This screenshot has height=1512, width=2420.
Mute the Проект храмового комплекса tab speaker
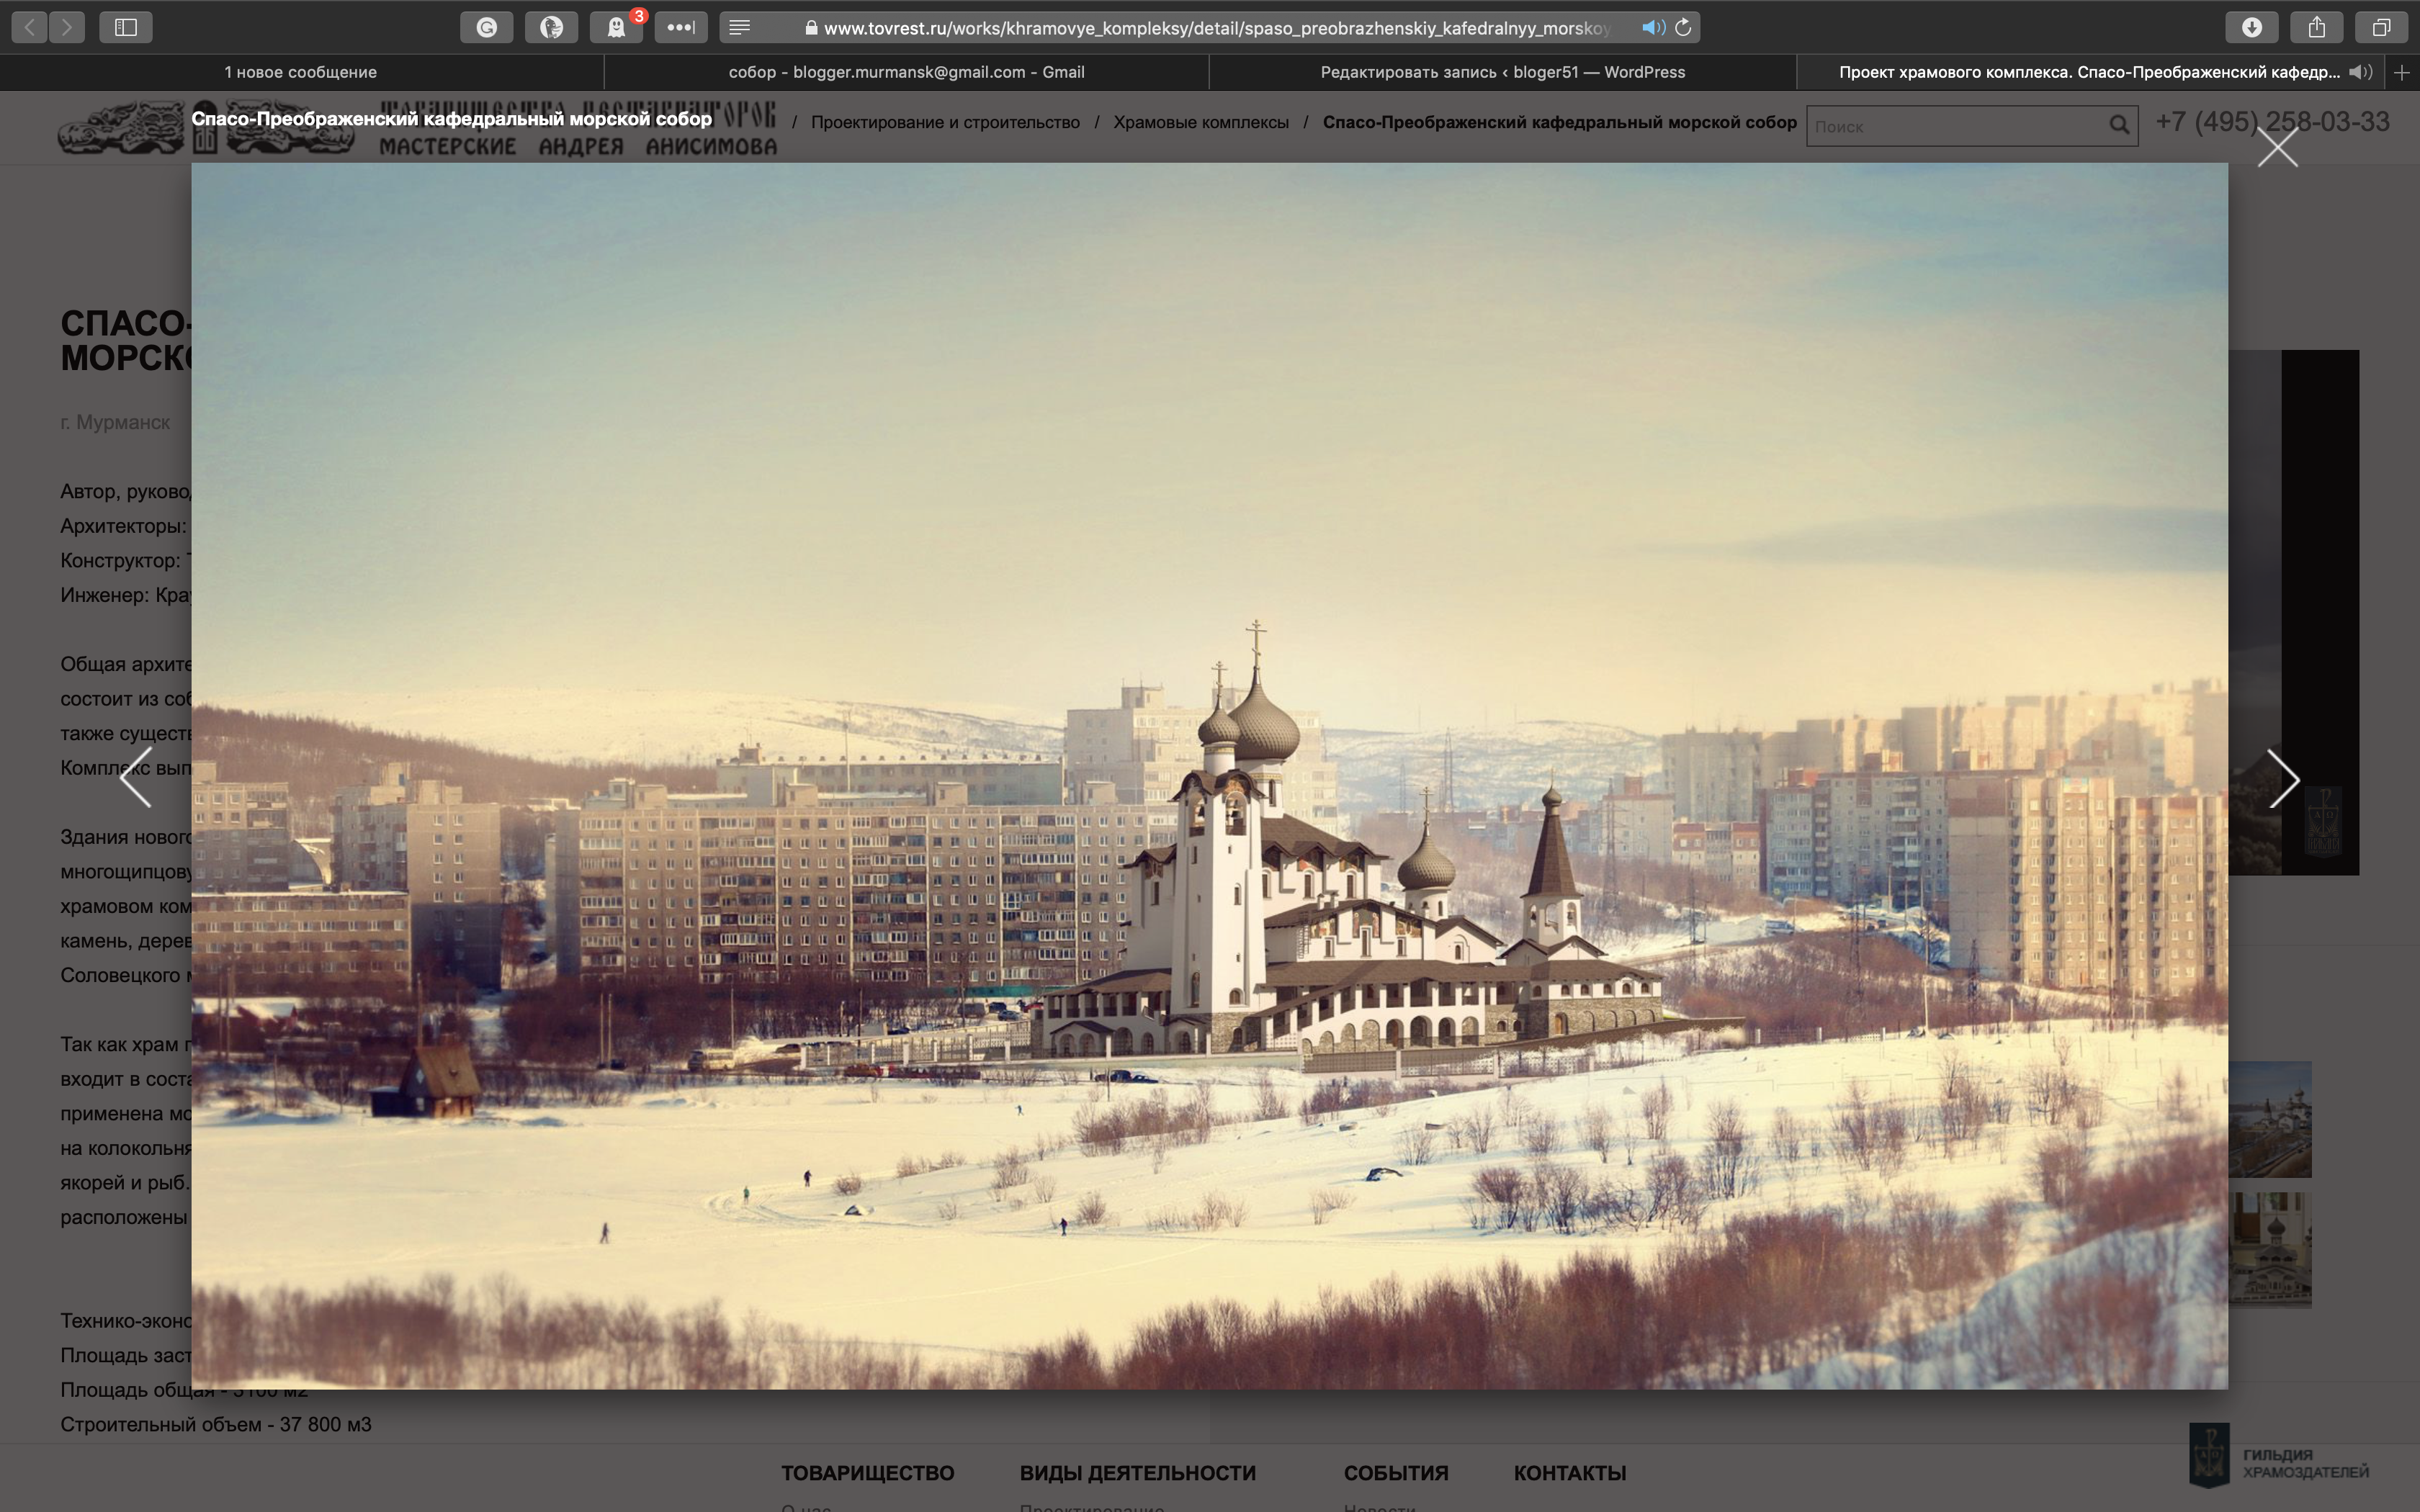click(2360, 72)
